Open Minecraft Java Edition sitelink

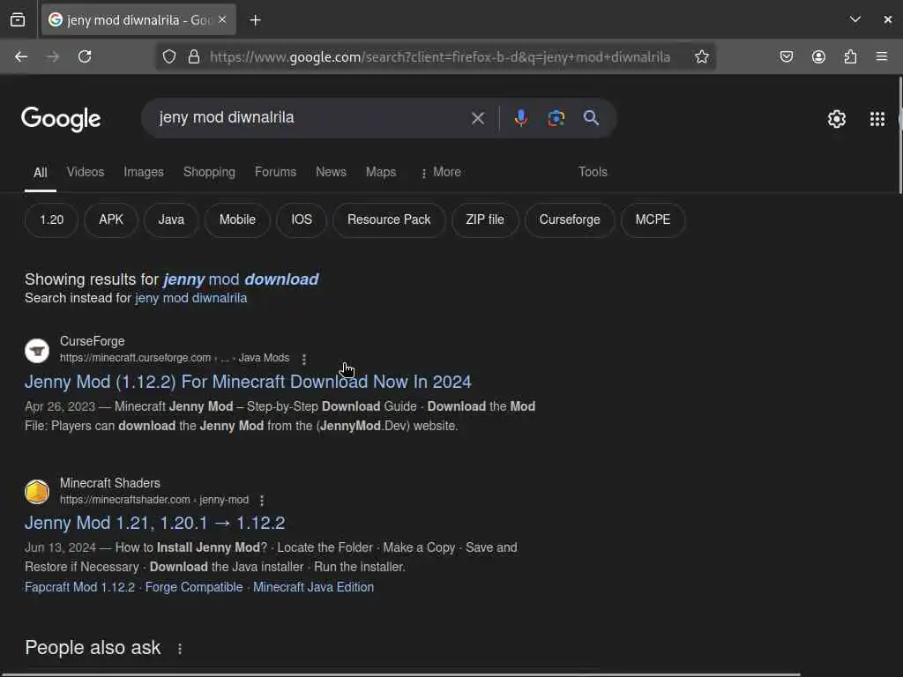pyautogui.click(x=313, y=587)
